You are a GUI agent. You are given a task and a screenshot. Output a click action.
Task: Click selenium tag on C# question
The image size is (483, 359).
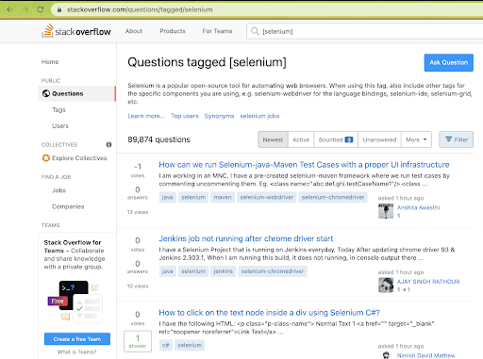click(190, 345)
